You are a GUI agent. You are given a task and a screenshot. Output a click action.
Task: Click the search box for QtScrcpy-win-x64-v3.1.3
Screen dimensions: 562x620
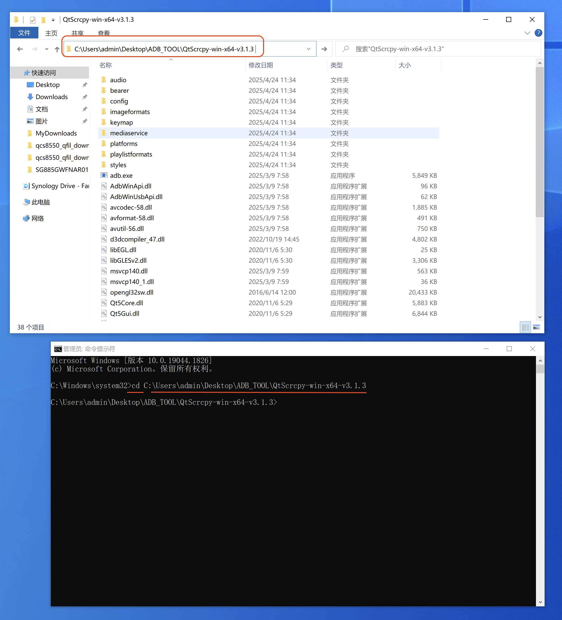pos(438,49)
